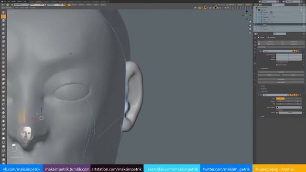The height and width of the screenshot is (172, 306).
Task: Click green Y axis on navigation gizmo
Action: click(x=247, y=15)
